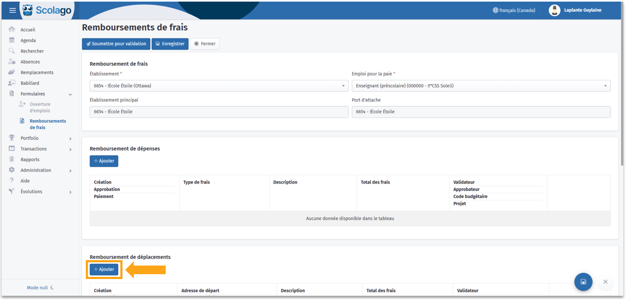Open the Établissement dropdown
Image resolution: width=626 pixels, height=299 pixels.
[219, 86]
